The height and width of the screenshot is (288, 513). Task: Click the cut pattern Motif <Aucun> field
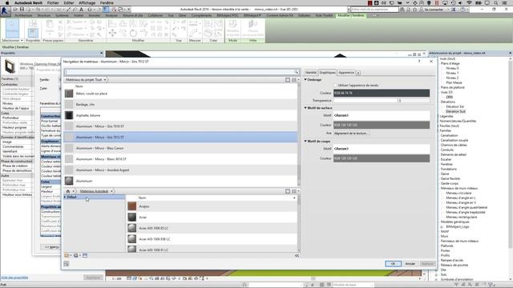point(382,149)
